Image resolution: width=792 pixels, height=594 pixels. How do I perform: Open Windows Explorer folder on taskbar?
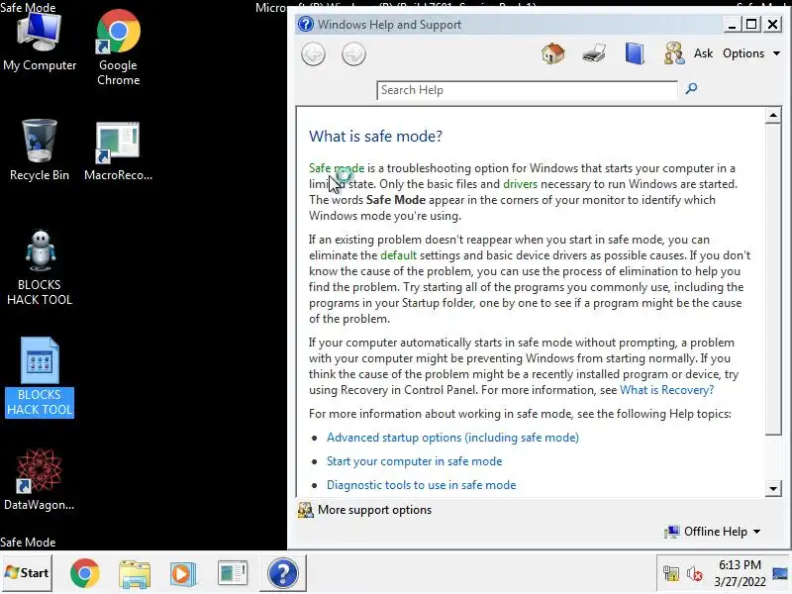click(x=135, y=573)
